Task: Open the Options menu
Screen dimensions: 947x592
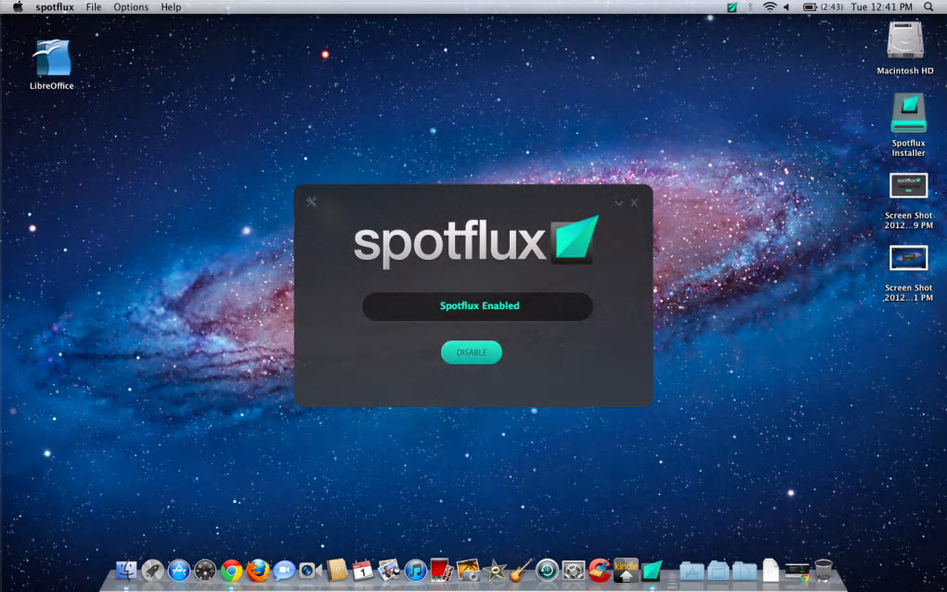Action: click(x=131, y=7)
